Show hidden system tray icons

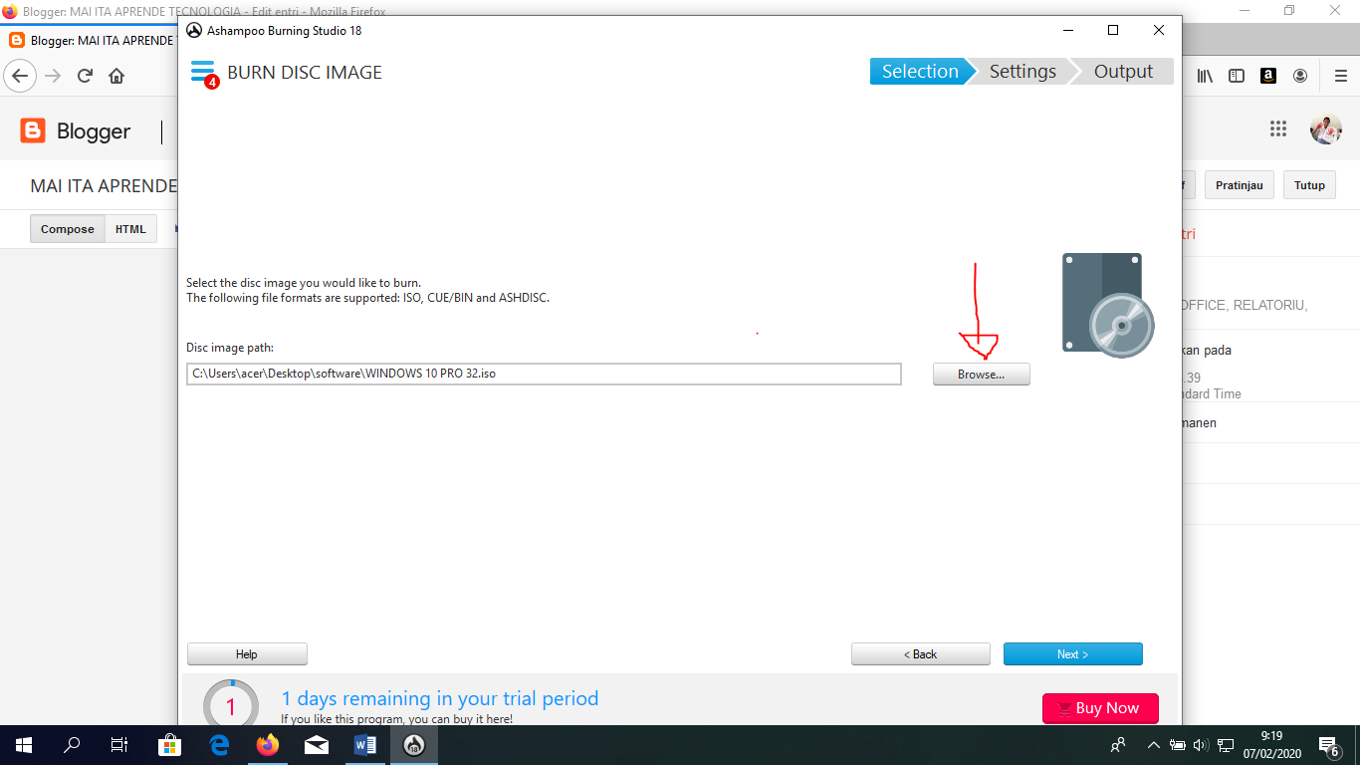1154,745
